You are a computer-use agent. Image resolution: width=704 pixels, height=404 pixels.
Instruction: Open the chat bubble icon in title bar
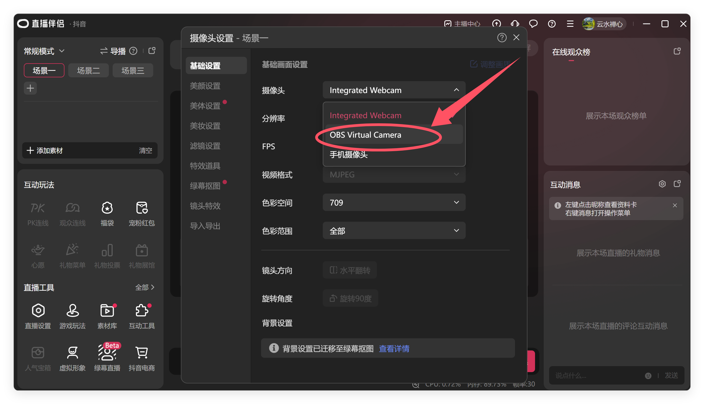coord(533,24)
